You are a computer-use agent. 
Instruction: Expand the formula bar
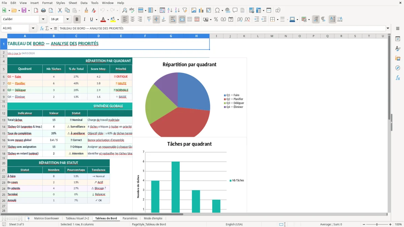pyautogui.click(x=388, y=28)
